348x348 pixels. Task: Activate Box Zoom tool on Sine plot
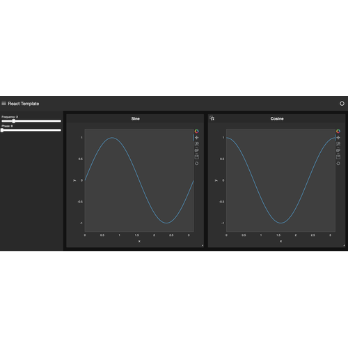197,144
